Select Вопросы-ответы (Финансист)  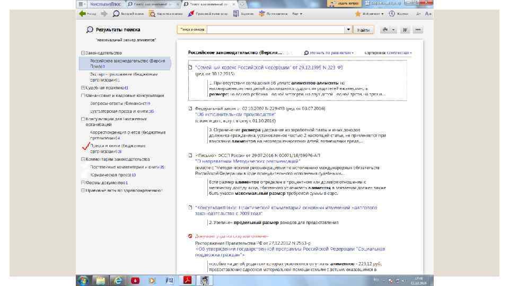(x=120, y=103)
